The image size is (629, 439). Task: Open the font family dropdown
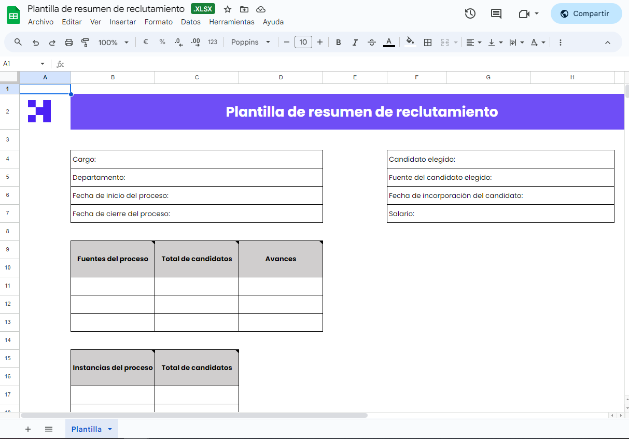250,42
